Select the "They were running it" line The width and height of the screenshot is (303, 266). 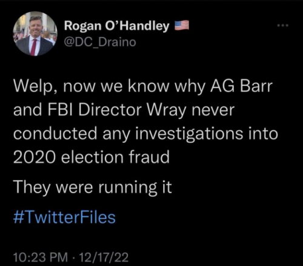pos(93,187)
